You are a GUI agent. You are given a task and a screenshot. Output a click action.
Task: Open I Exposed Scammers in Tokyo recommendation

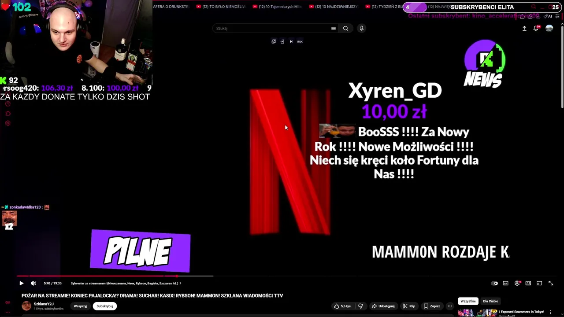pos(521,312)
